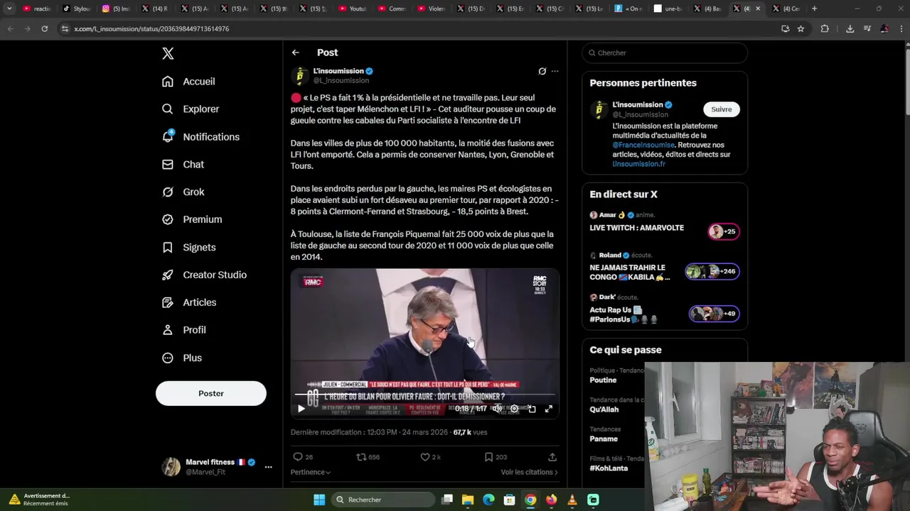This screenshot has width=910, height=511.
Task: Open Chrome extensions puzzle icon
Action: (825, 28)
